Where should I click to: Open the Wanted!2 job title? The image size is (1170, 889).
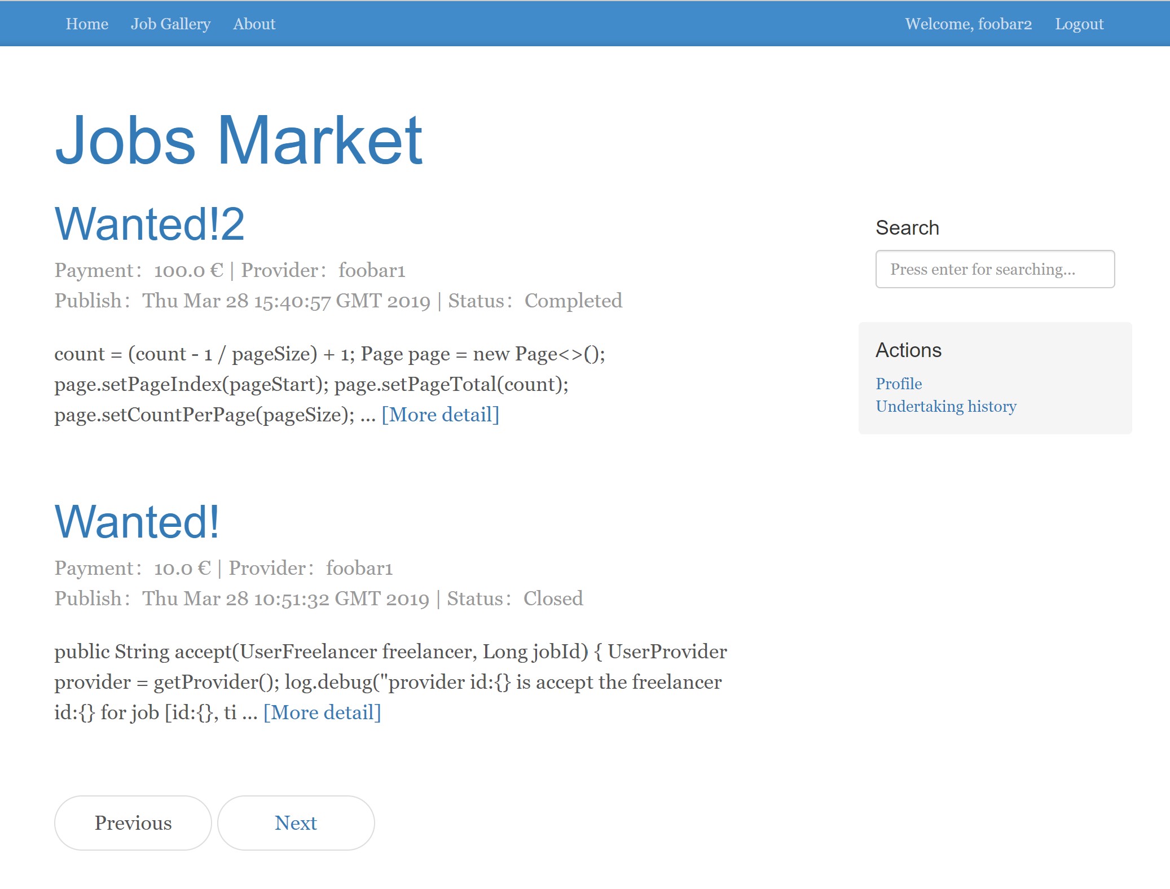(149, 224)
